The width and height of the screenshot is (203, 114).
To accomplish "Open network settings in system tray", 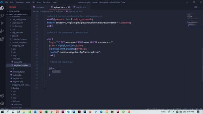I will click(177, 112).
